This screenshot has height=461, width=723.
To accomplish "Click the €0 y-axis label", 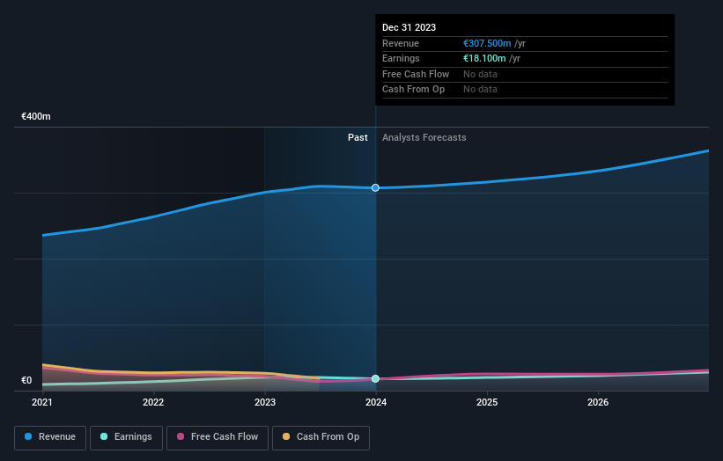I will click(x=26, y=380).
